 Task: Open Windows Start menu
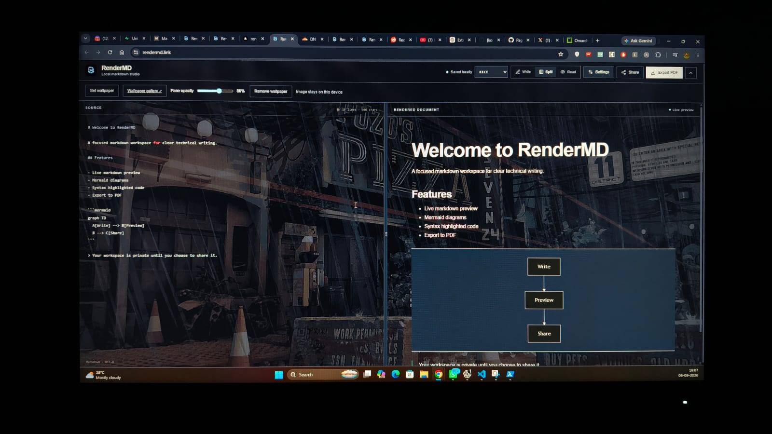pos(279,375)
